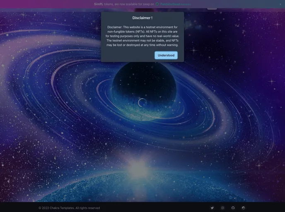Click the last footer social icon

tap(243, 208)
